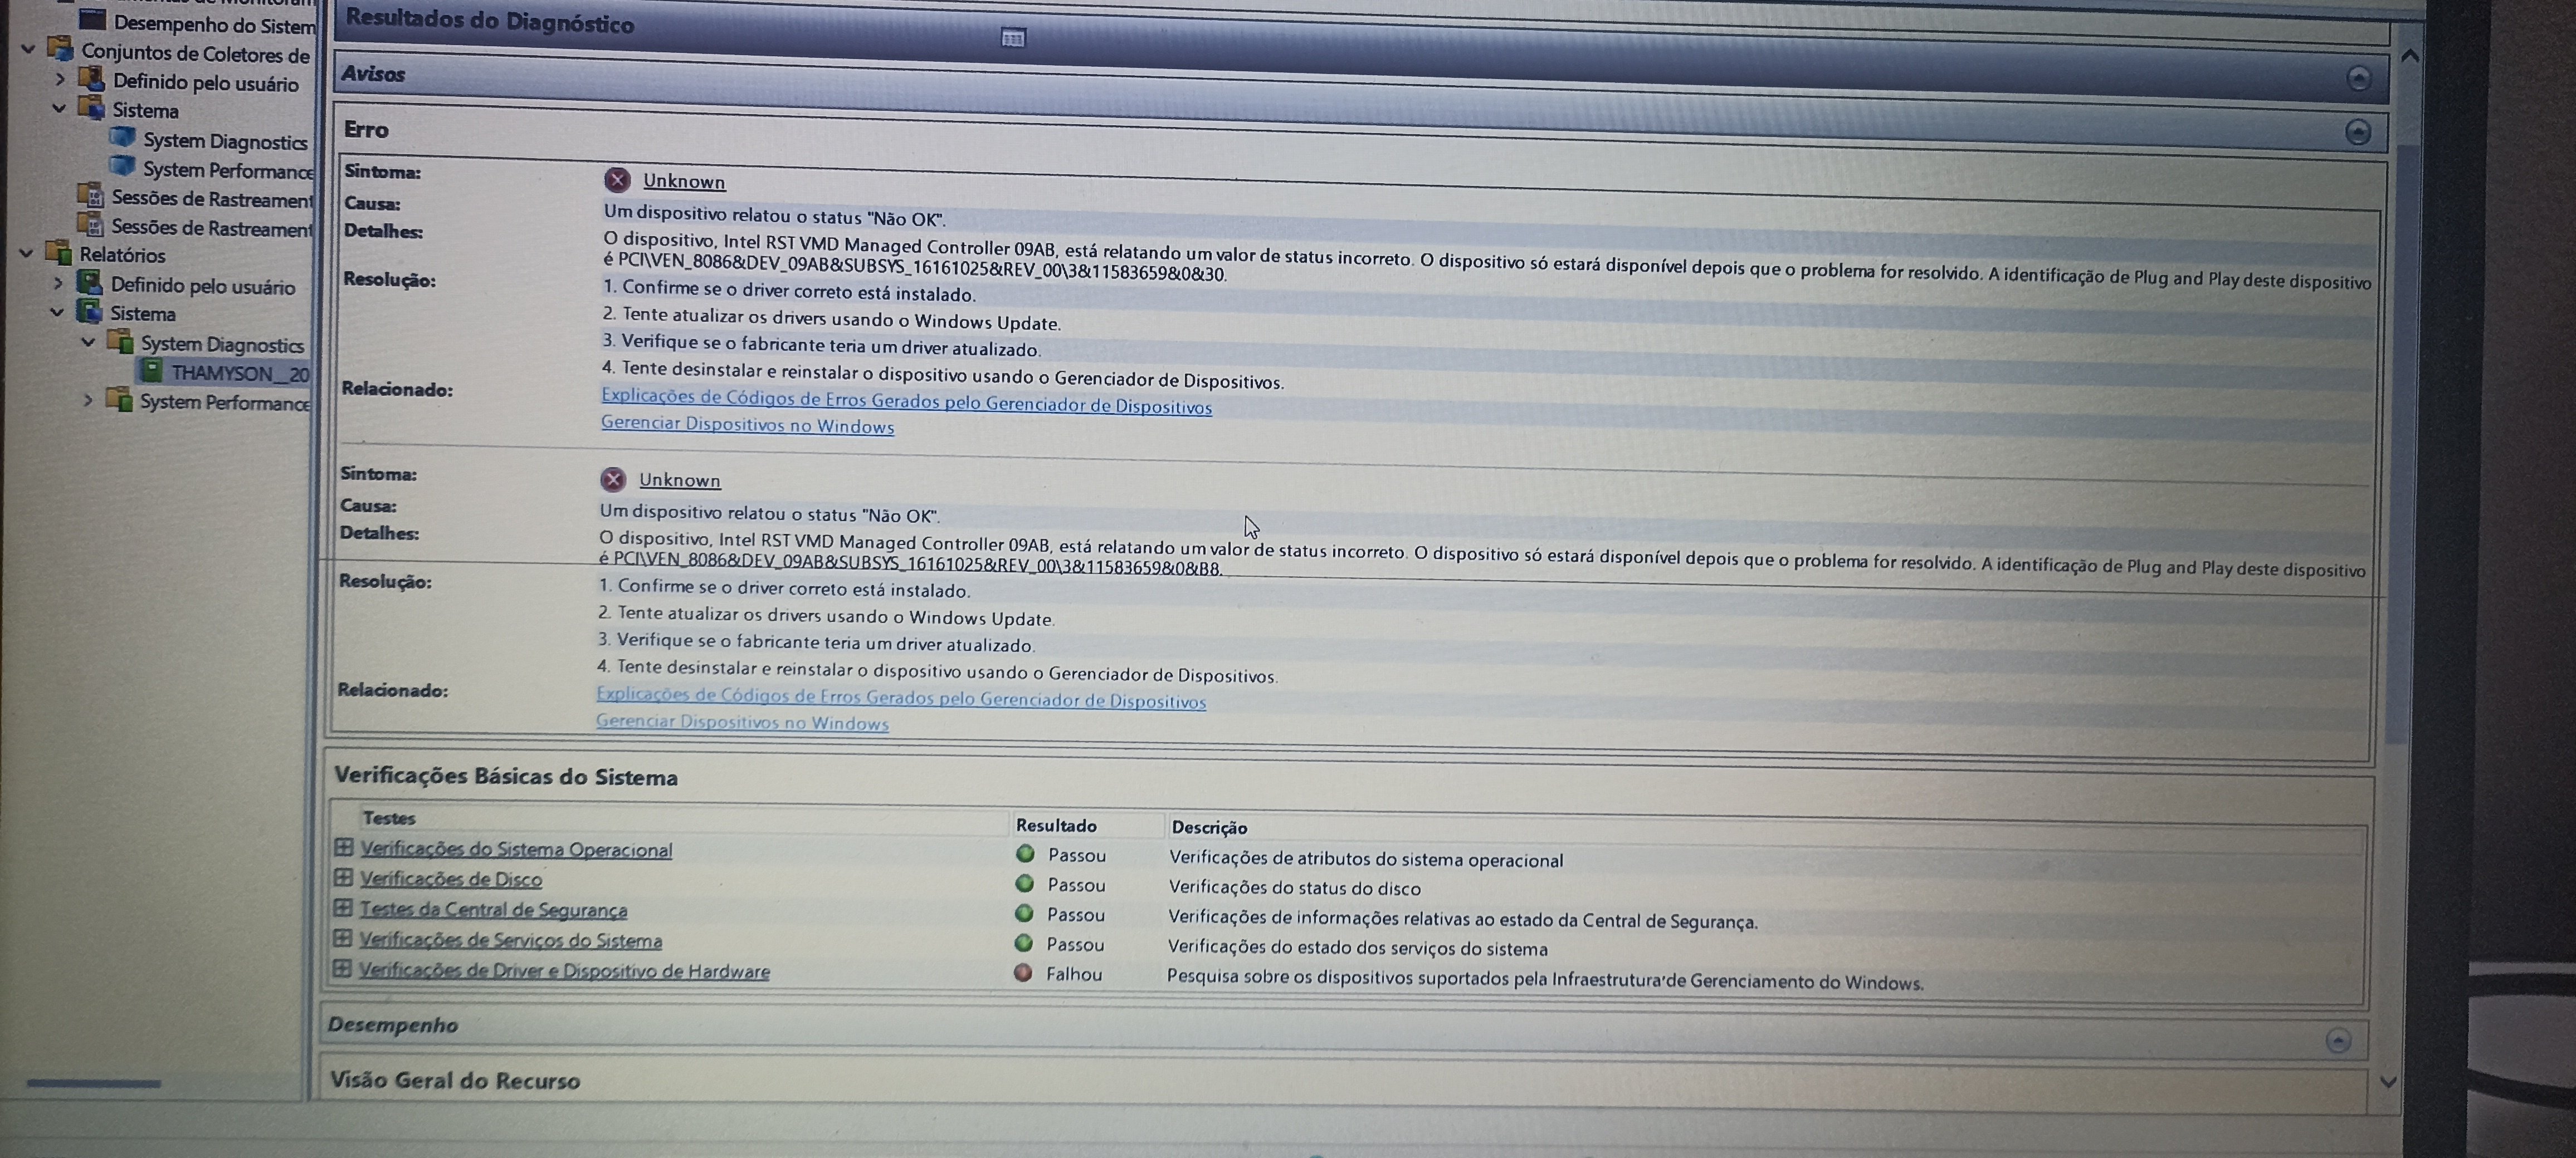2576x1158 pixels.
Task: Click the first error's red X icon
Action: pos(617,180)
